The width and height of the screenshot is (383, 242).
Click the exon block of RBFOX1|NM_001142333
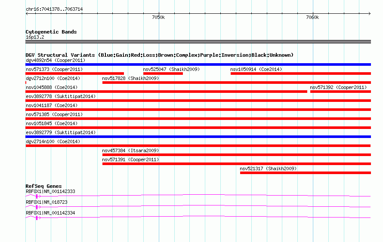[x=37, y=196]
